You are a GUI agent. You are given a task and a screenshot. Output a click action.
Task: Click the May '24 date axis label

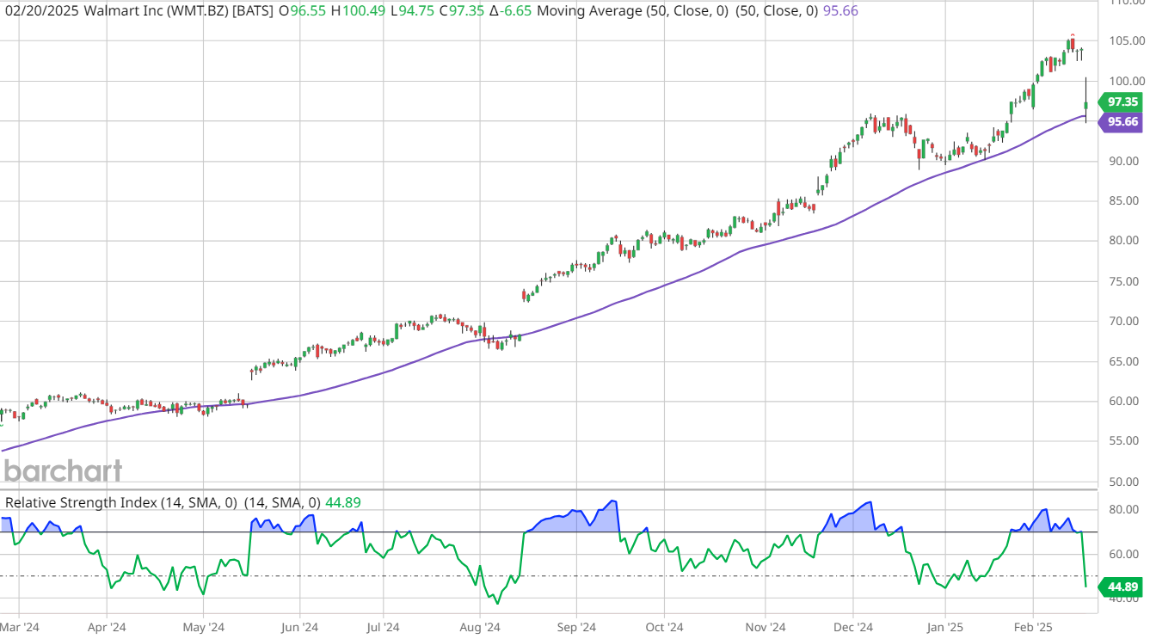(x=203, y=627)
